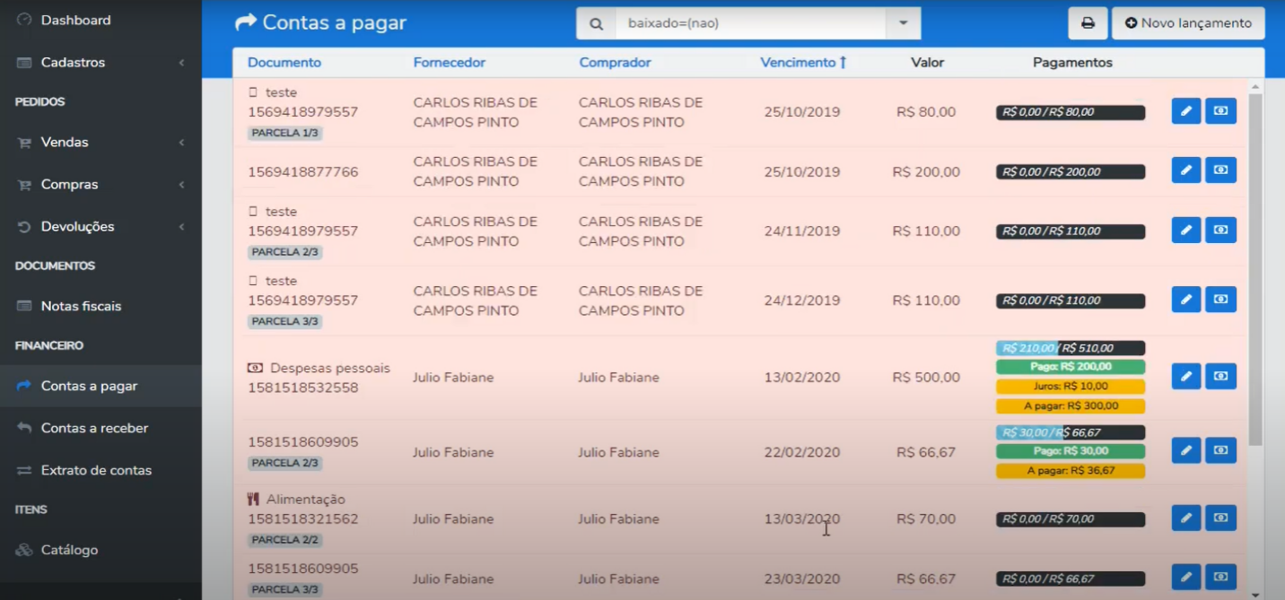Click the Pago: R$ 200,00 green badge
Image resolution: width=1285 pixels, height=600 pixels.
(1071, 367)
